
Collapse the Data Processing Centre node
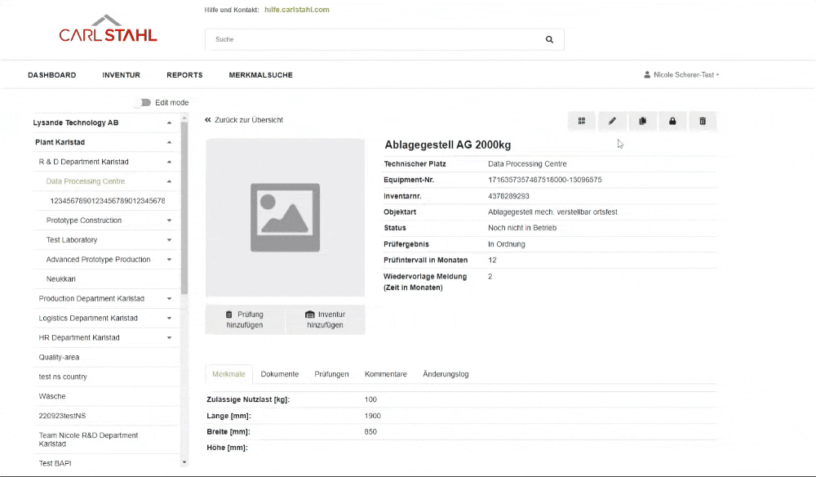pyautogui.click(x=169, y=181)
